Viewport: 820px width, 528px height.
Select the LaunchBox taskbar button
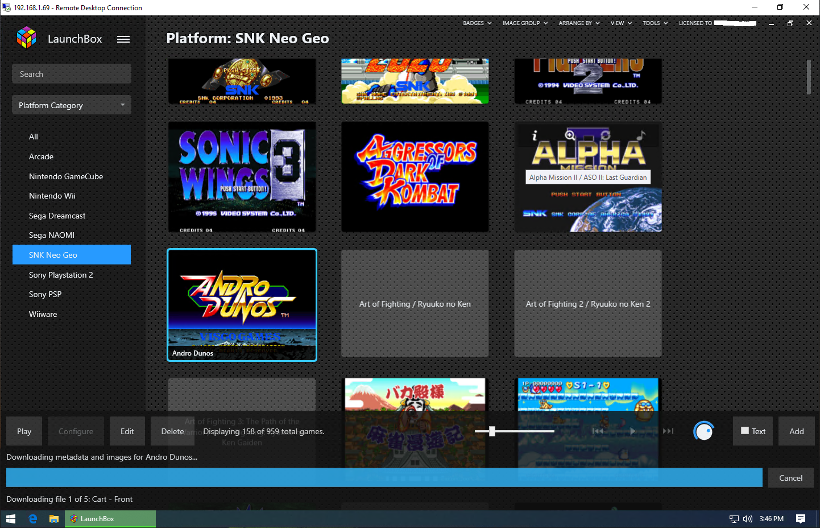pyautogui.click(x=110, y=519)
